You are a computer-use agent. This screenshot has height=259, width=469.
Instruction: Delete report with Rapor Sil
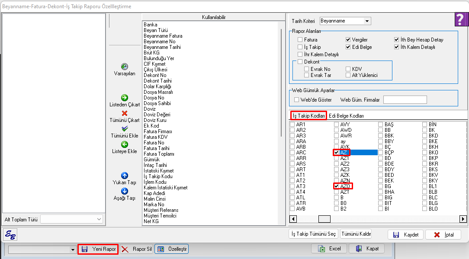point(137,249)
